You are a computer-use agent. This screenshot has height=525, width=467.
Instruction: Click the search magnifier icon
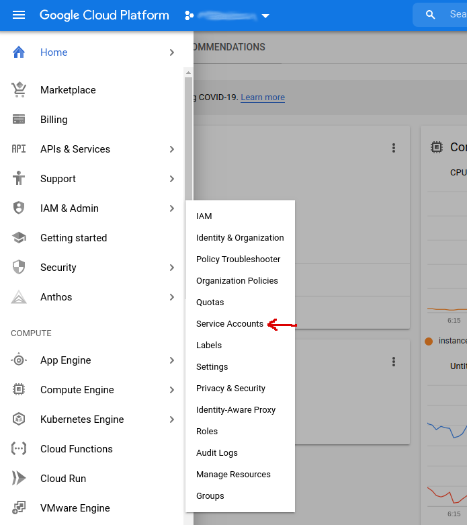pyautogui.click(x=430, y=15)
